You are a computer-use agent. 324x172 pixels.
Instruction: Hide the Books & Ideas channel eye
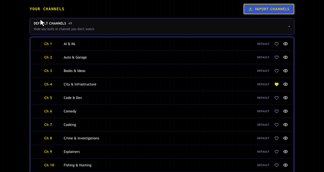(x=286, y=71)
